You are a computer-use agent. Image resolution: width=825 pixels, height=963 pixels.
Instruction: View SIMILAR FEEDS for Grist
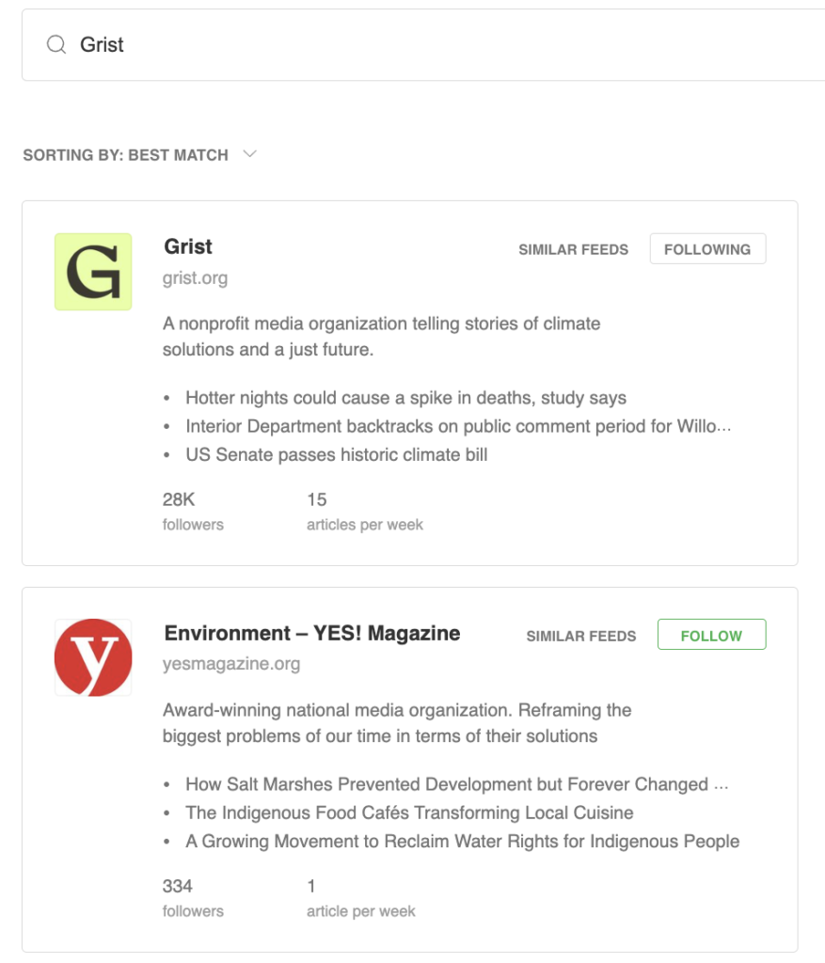coord(571,249)
